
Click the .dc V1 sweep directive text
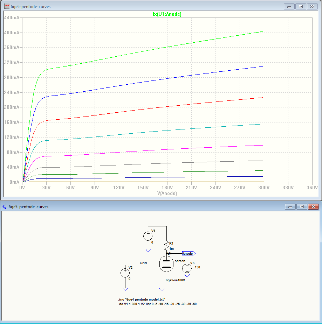(157, 304)
